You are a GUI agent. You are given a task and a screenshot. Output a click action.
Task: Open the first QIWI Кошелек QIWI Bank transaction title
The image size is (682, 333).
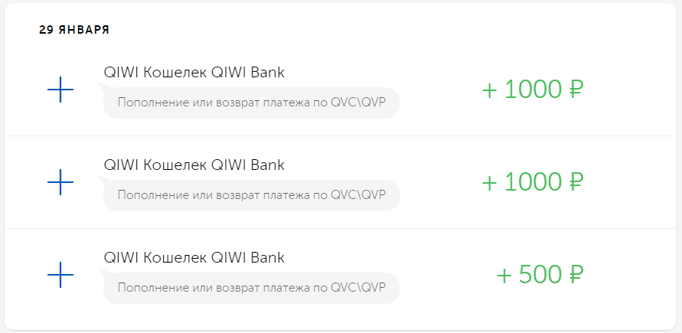click(x=194, y=73)
